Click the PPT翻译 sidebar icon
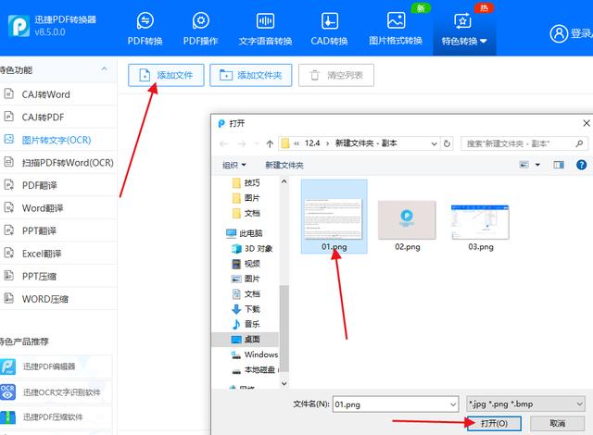The width and height of the screenshot is (593, 435). point(8,230)
